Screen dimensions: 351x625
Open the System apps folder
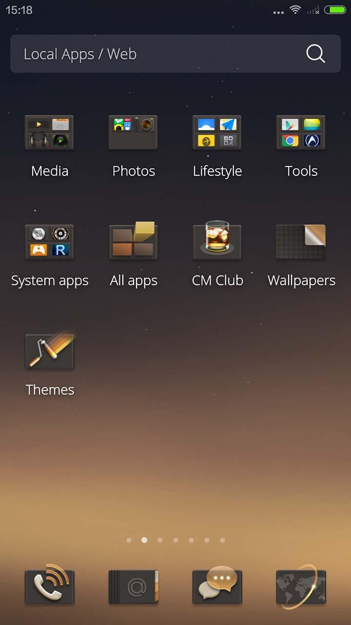(49, 242)
